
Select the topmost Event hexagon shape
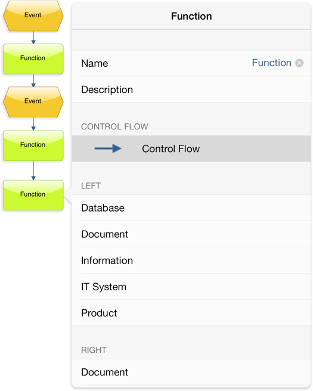point(33,16)
